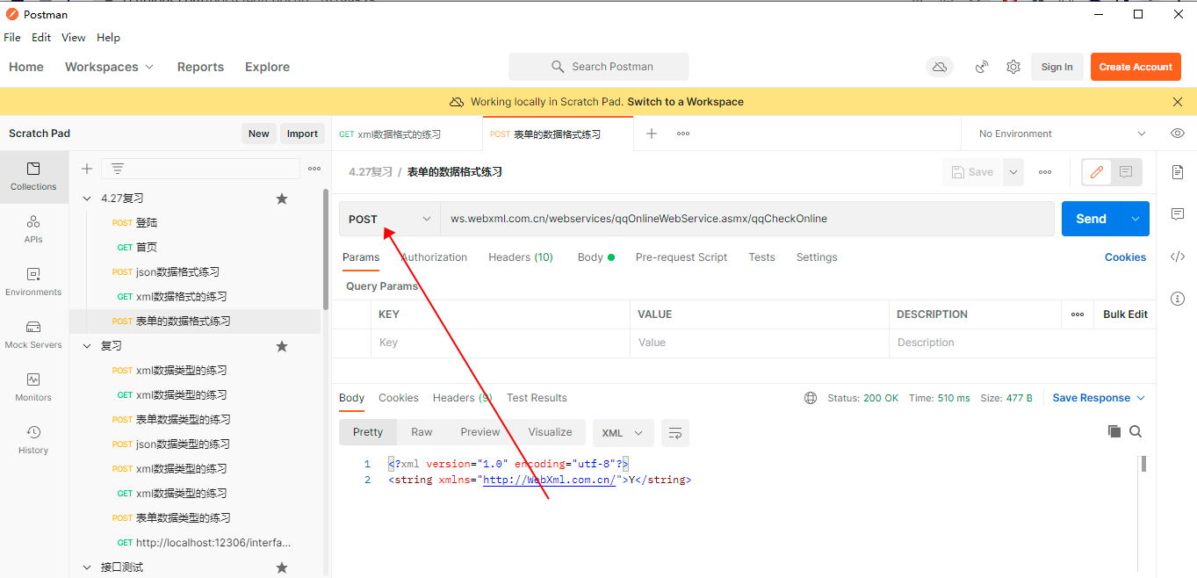Click the network globe icon beside Status
Image resolution: width=1197 pixels, height=578 pixels.
tap(811, 398)
